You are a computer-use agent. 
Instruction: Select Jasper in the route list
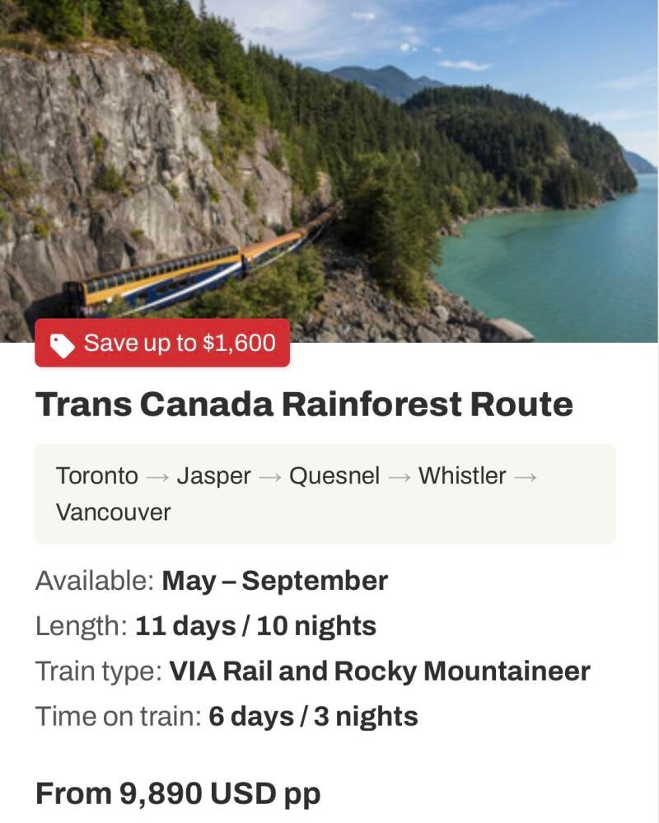click(x=213, y=476)
